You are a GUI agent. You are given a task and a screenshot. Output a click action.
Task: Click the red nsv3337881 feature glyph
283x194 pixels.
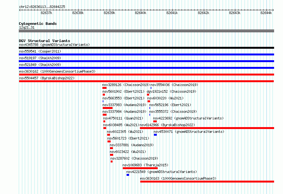tap(111, 148)
